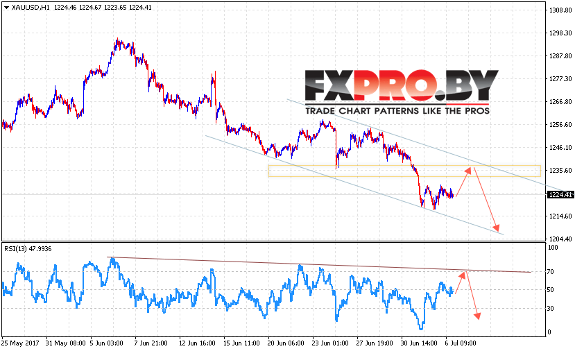Select the 1308.80 price axis label
Viewport: 575px width, 351px height.
[560, 10]
